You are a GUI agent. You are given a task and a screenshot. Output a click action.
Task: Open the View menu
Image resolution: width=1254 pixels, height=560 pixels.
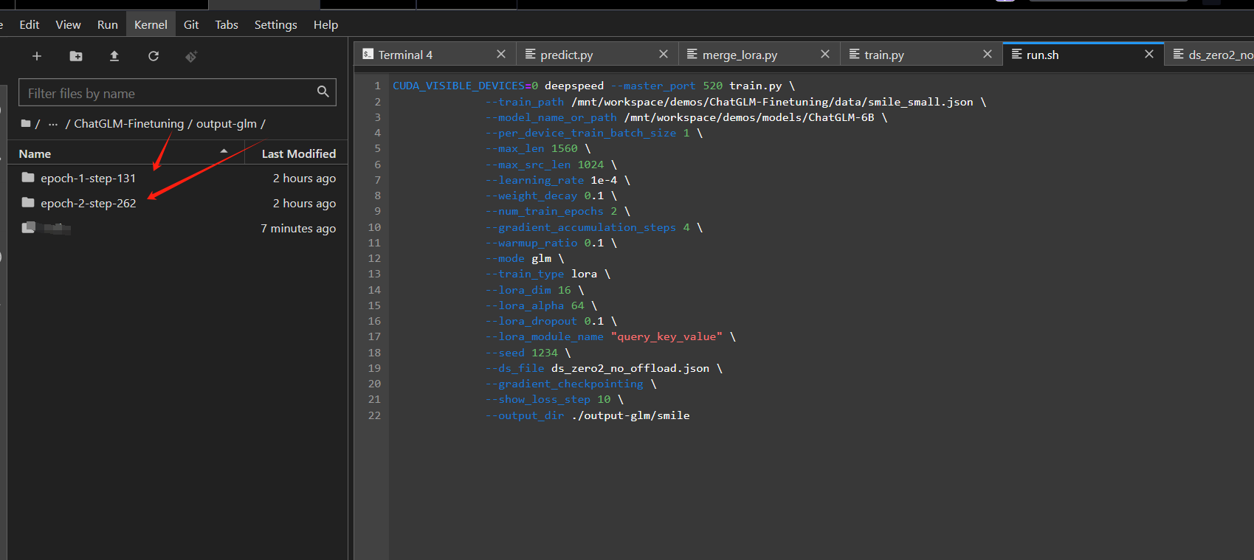click(68, 24)
